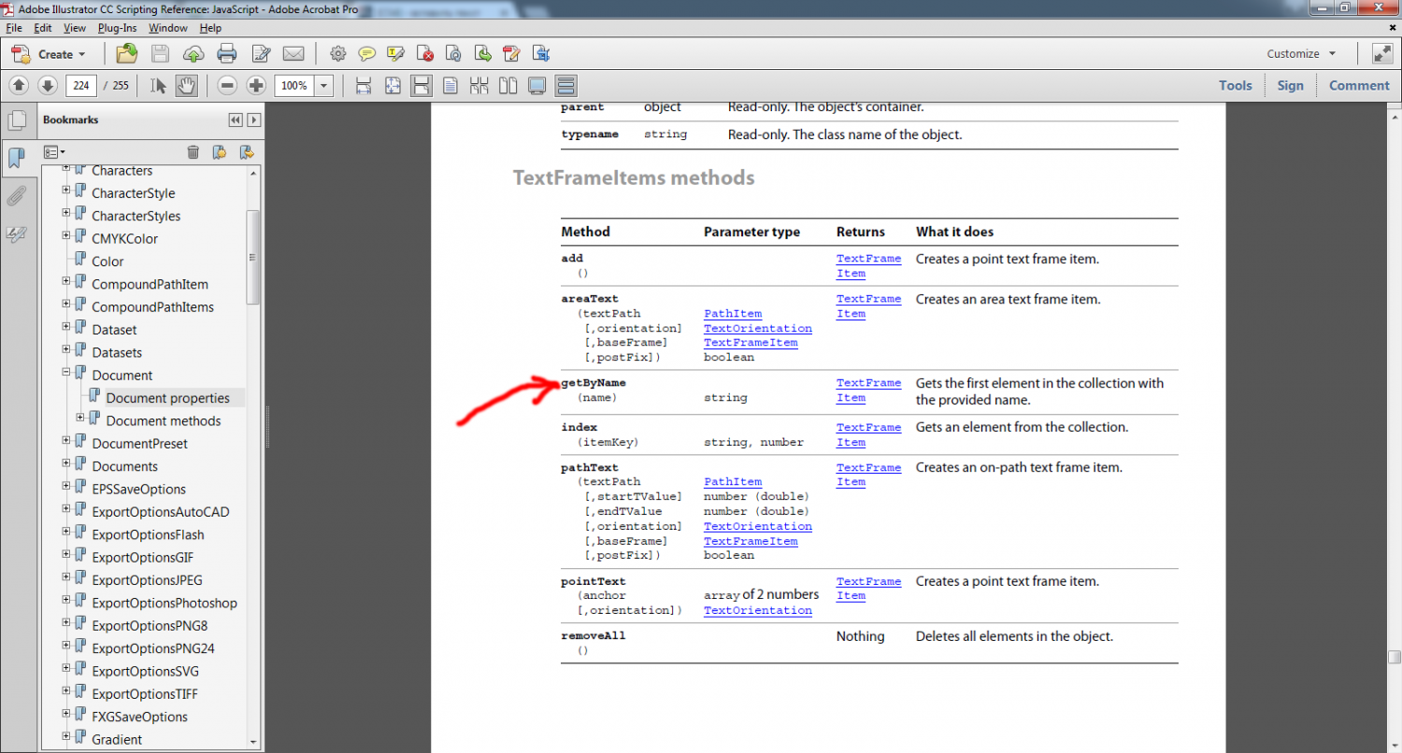
Task: Expand the EPSSaveOptions bookmark
Action: click(x=66, y=488)
